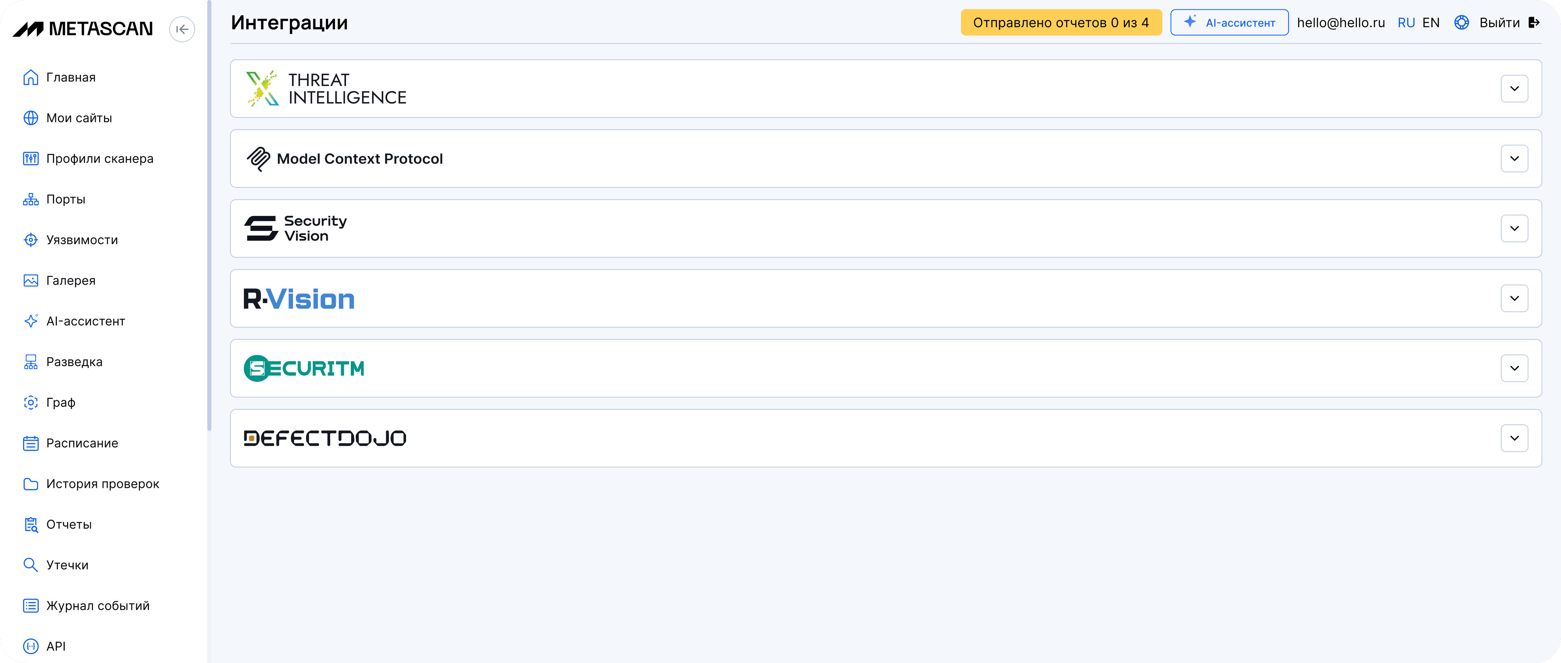Open the API label in sidebar

56,646
